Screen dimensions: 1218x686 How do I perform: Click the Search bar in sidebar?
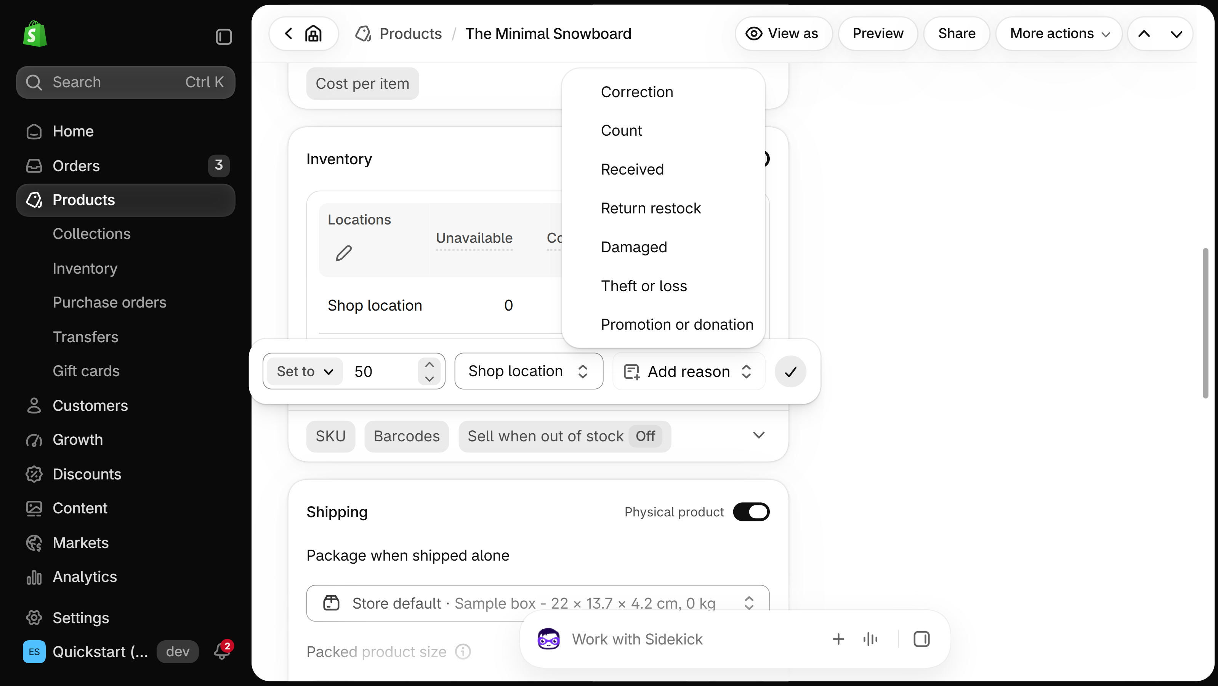(x=125, y=82)
